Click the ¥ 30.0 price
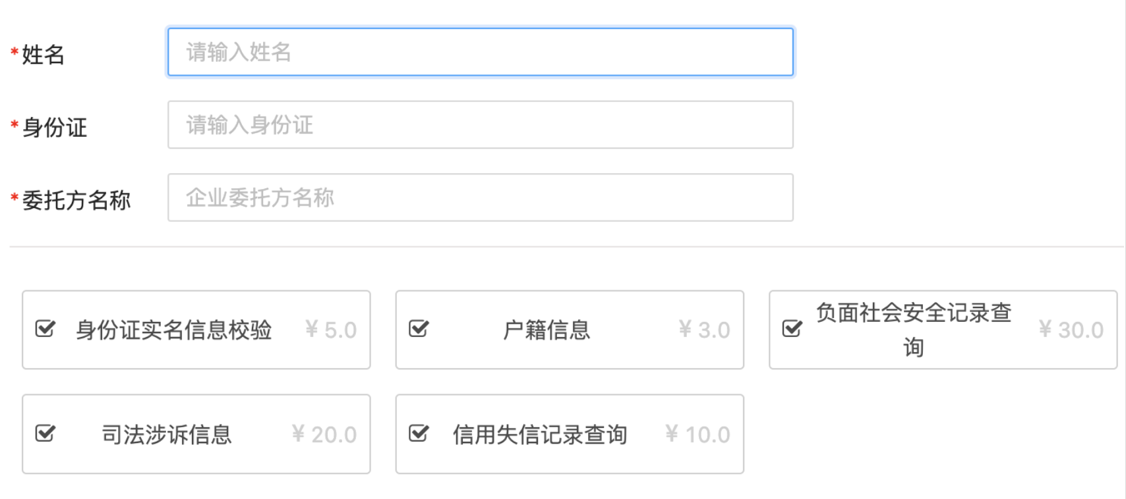The width and height of the screenshot is (1126, 499). click(1071, 330)
